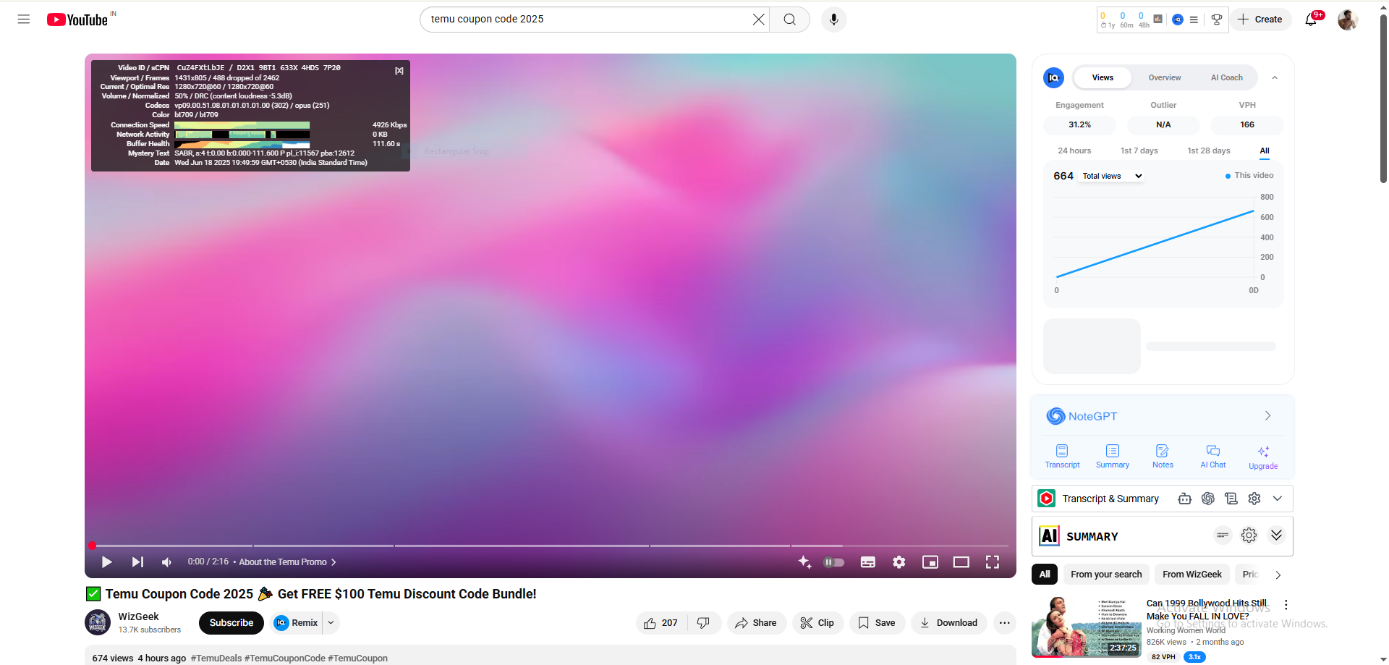Enter full screen mode
The width and height of the screenshot is (1389, 665).
993,562
